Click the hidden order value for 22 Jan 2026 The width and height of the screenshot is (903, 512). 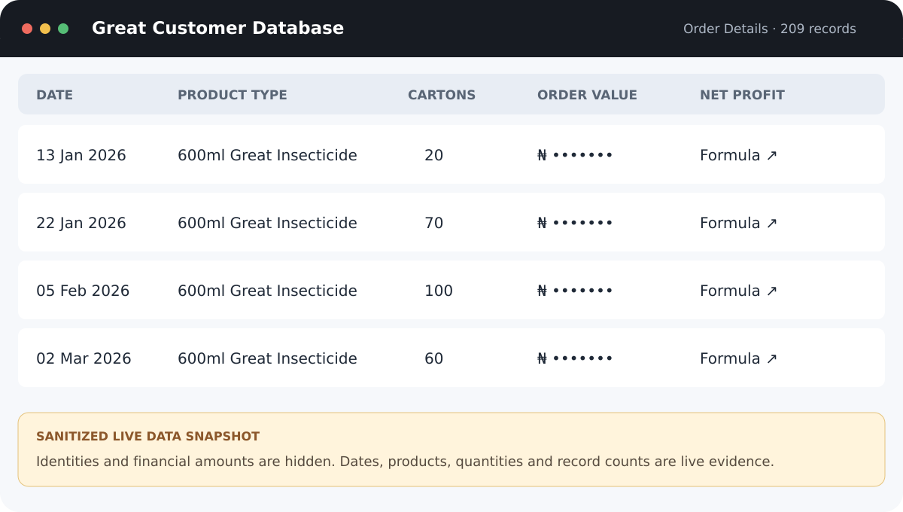(575, 223)
